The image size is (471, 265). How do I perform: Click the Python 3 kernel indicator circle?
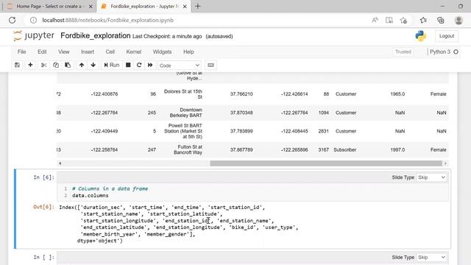pos(456,52)
